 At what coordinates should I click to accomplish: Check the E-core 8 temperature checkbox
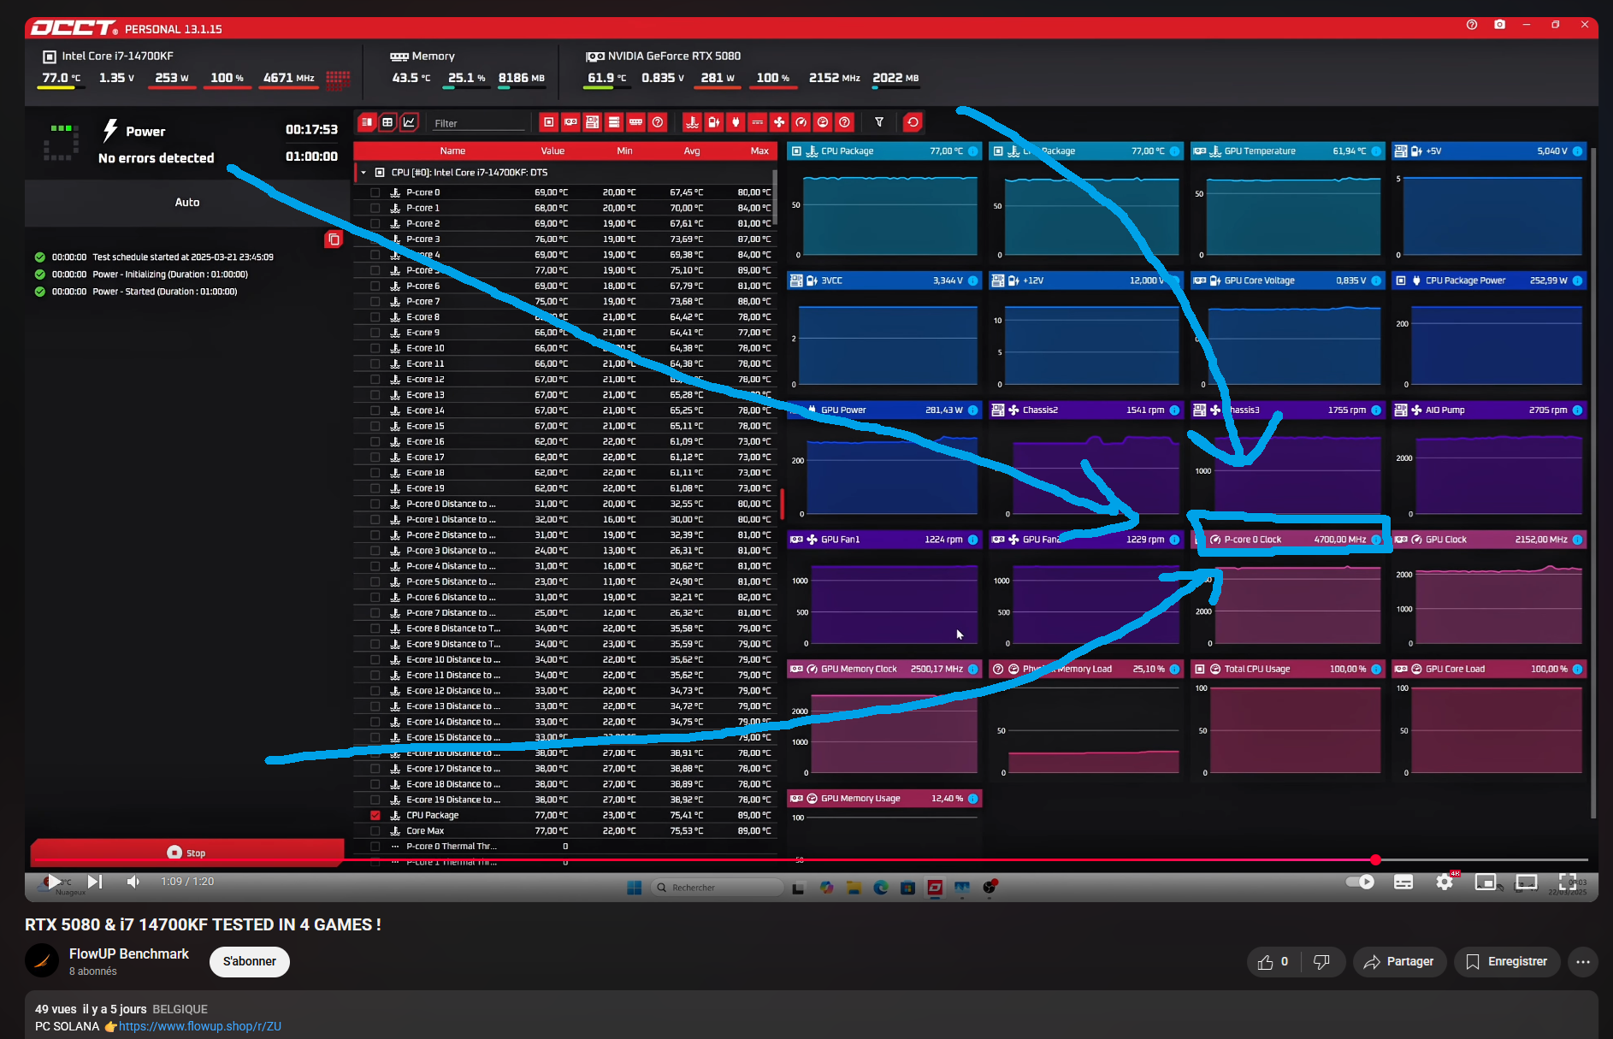(375, 317)
